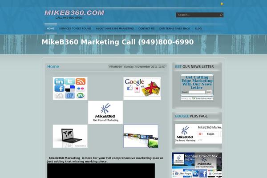Click the MIKEB360.COM site logo

pos(74,13)
